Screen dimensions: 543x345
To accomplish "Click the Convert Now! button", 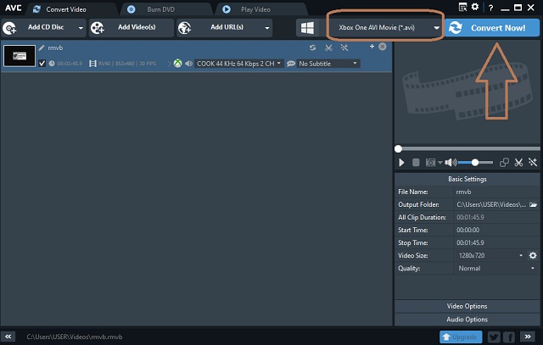I will 492,28.
